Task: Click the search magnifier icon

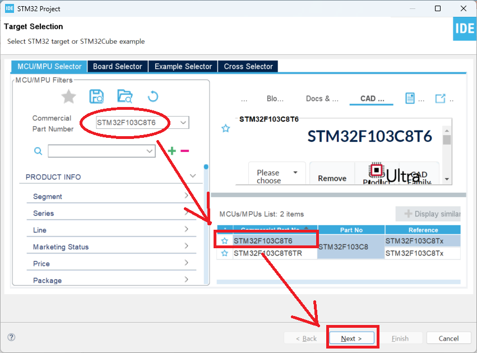Action: pos(38,151)
